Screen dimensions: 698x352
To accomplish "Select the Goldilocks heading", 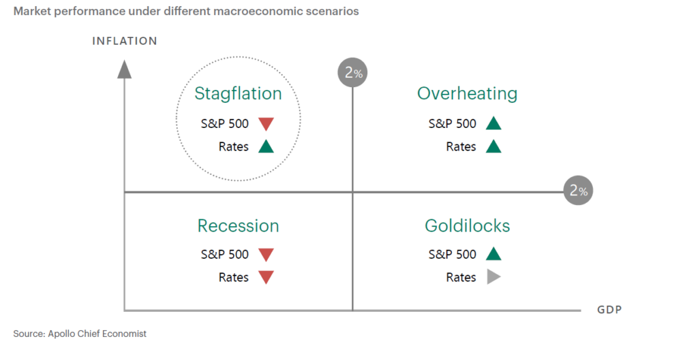I will pos(467,226).
